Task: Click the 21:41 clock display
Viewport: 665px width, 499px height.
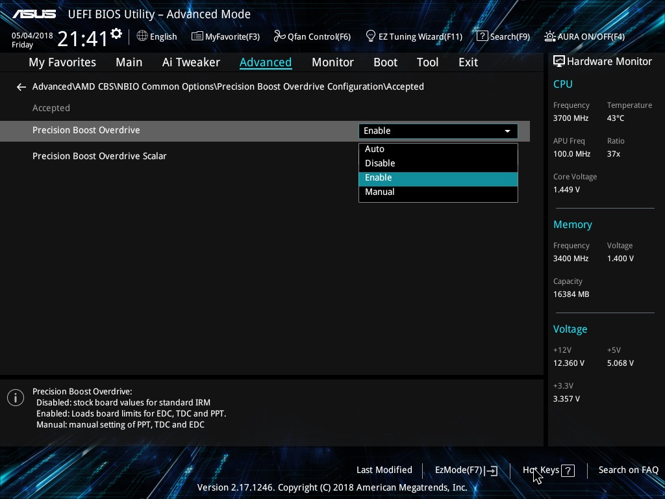Action: click(x=82, y=38)
